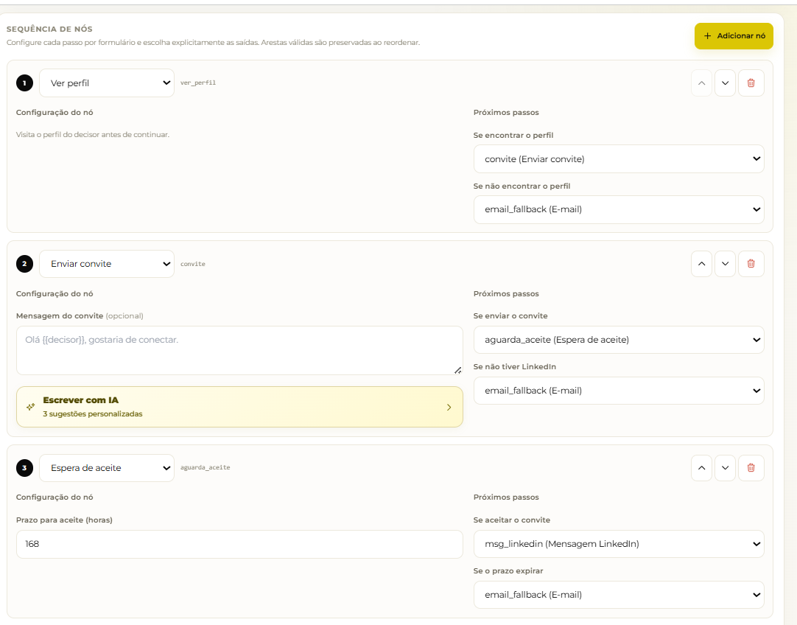This screenshot has height=625, width=797.
Task: Open the Ver perfil node type dropdown
Action: click(107, 83)
